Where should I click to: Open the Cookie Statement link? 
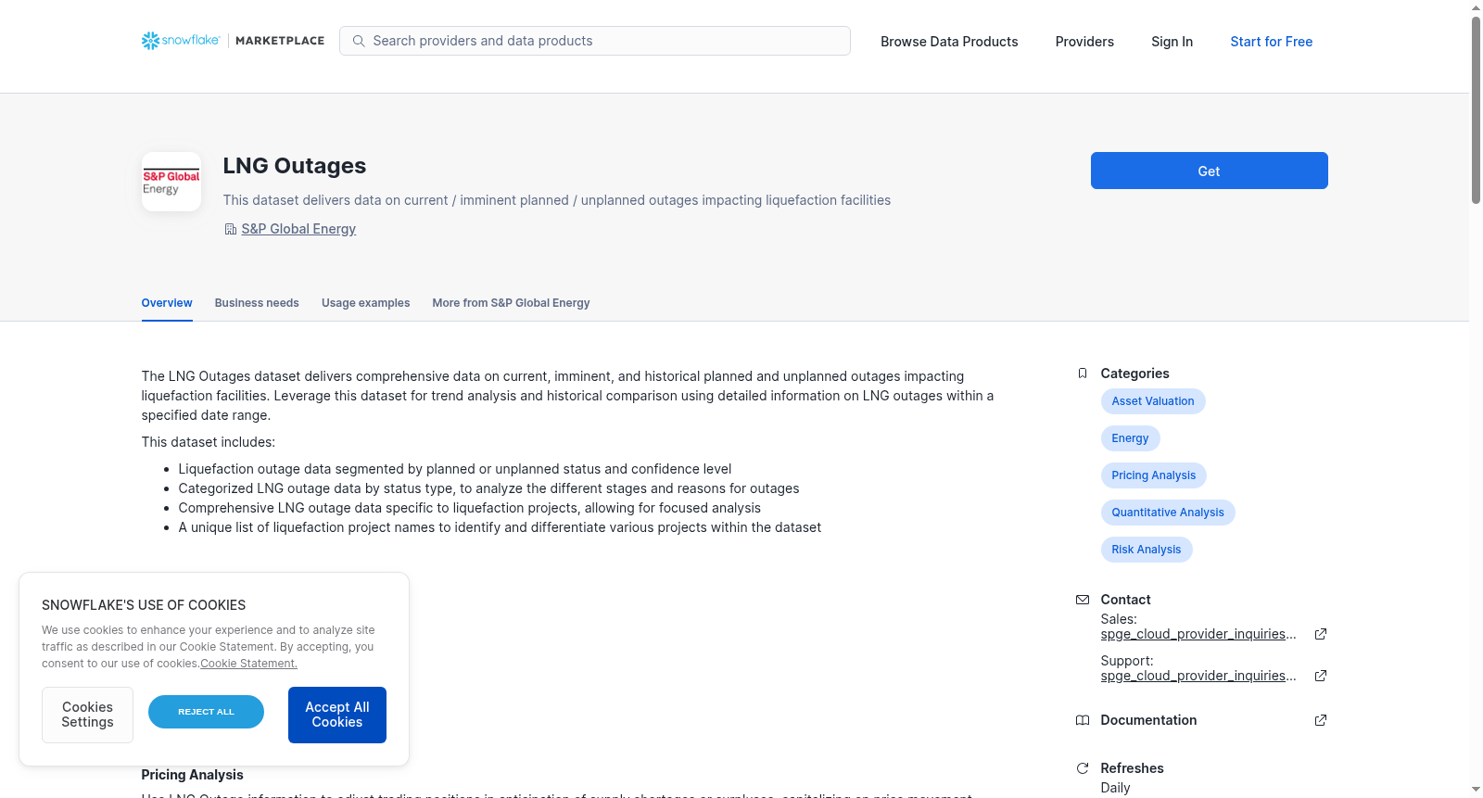point(248,664)
